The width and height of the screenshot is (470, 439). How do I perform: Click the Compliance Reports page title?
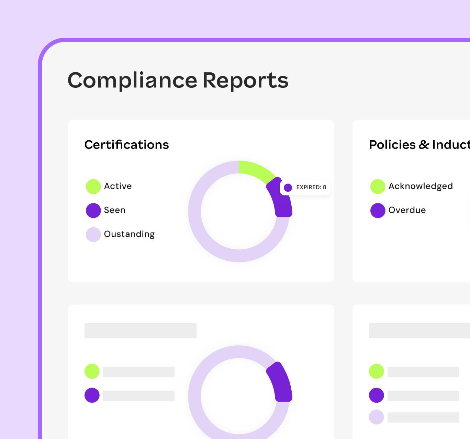click(x=178, y=80)
